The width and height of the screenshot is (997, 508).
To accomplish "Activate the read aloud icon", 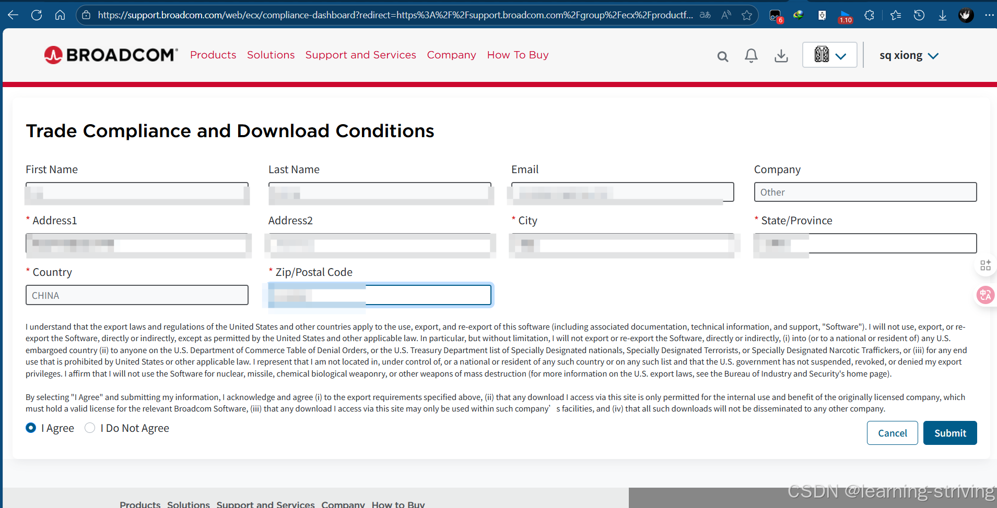I will point(726,15).
